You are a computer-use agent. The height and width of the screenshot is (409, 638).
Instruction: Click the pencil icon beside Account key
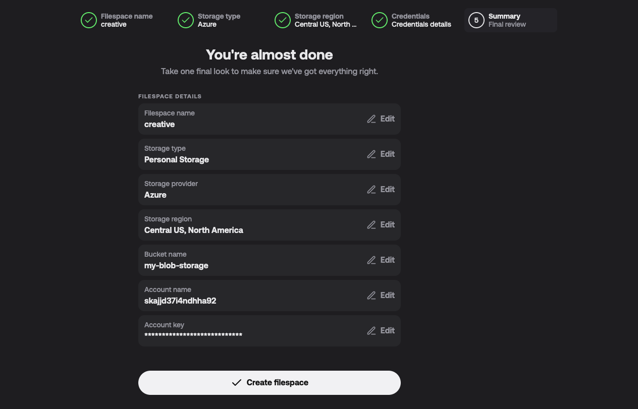[371, 331]
